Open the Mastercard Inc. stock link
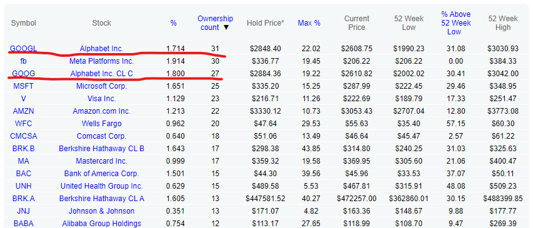Viewport: 533px width, 228px height. point(102,161)
